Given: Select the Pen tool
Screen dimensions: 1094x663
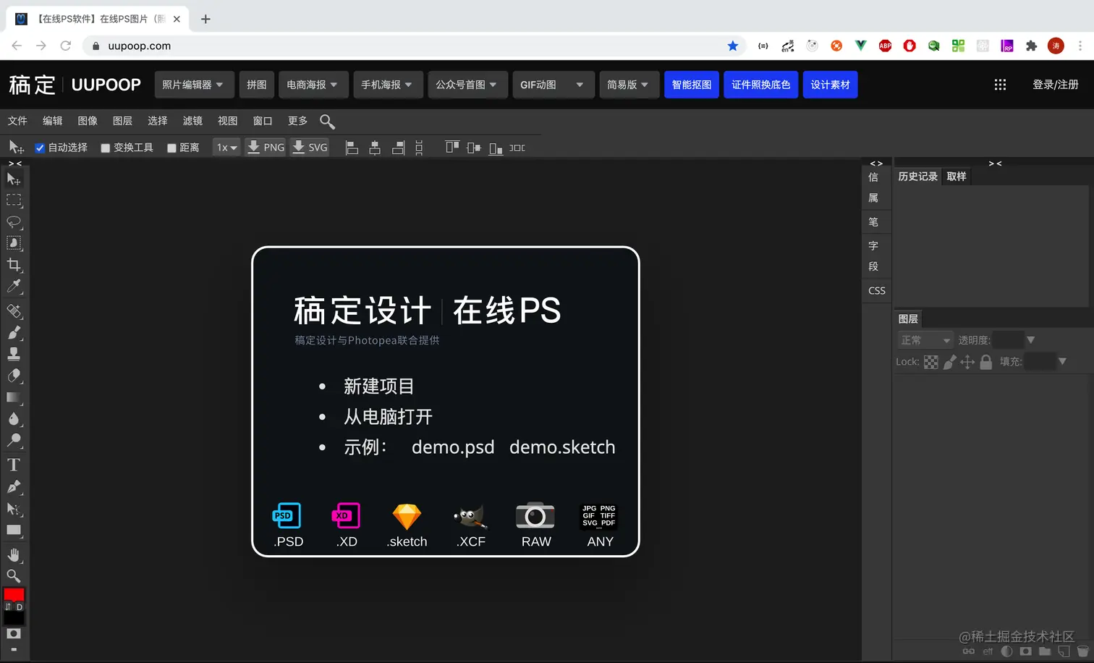Looking at the screenshot, I should [14, 487].
